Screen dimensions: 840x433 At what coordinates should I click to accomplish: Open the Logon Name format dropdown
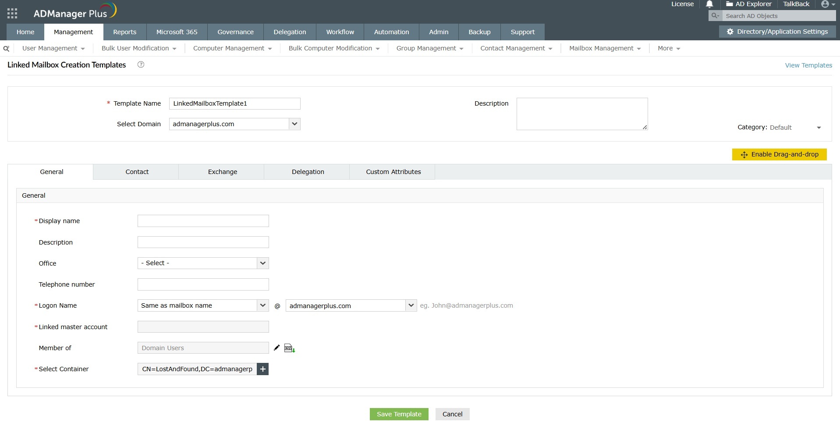click(x=262, y=305)
